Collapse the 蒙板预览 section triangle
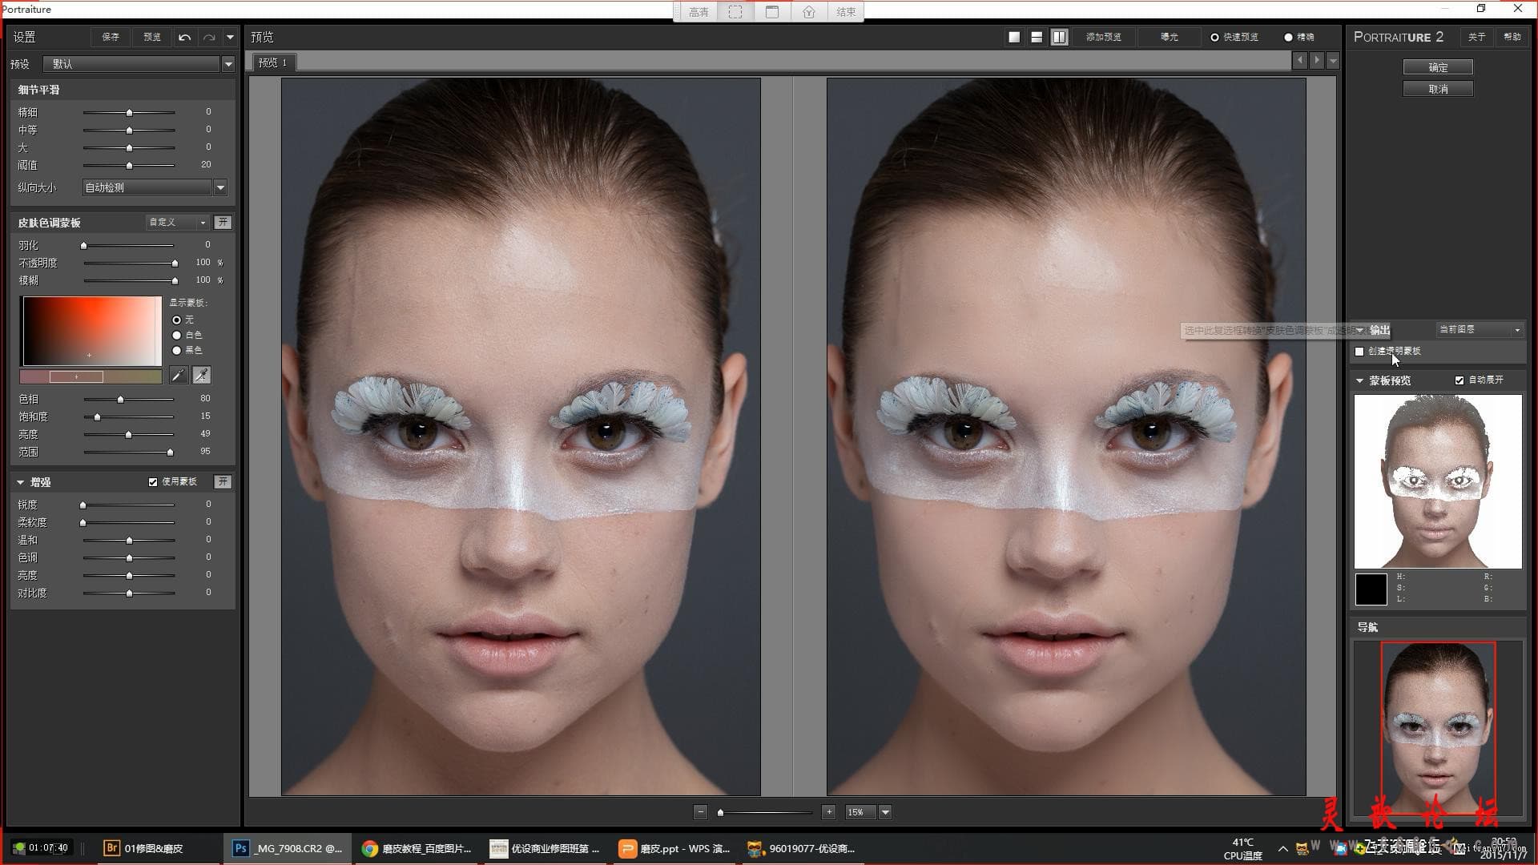 pyautogui.click(x=1359, y=380)
